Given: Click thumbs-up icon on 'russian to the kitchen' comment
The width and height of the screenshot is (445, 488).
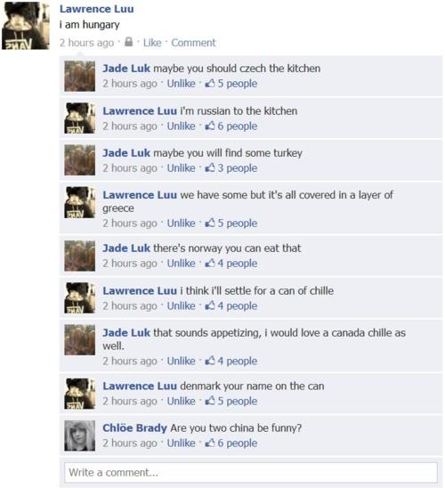Looking at the screenshot, I should (210, 126).
